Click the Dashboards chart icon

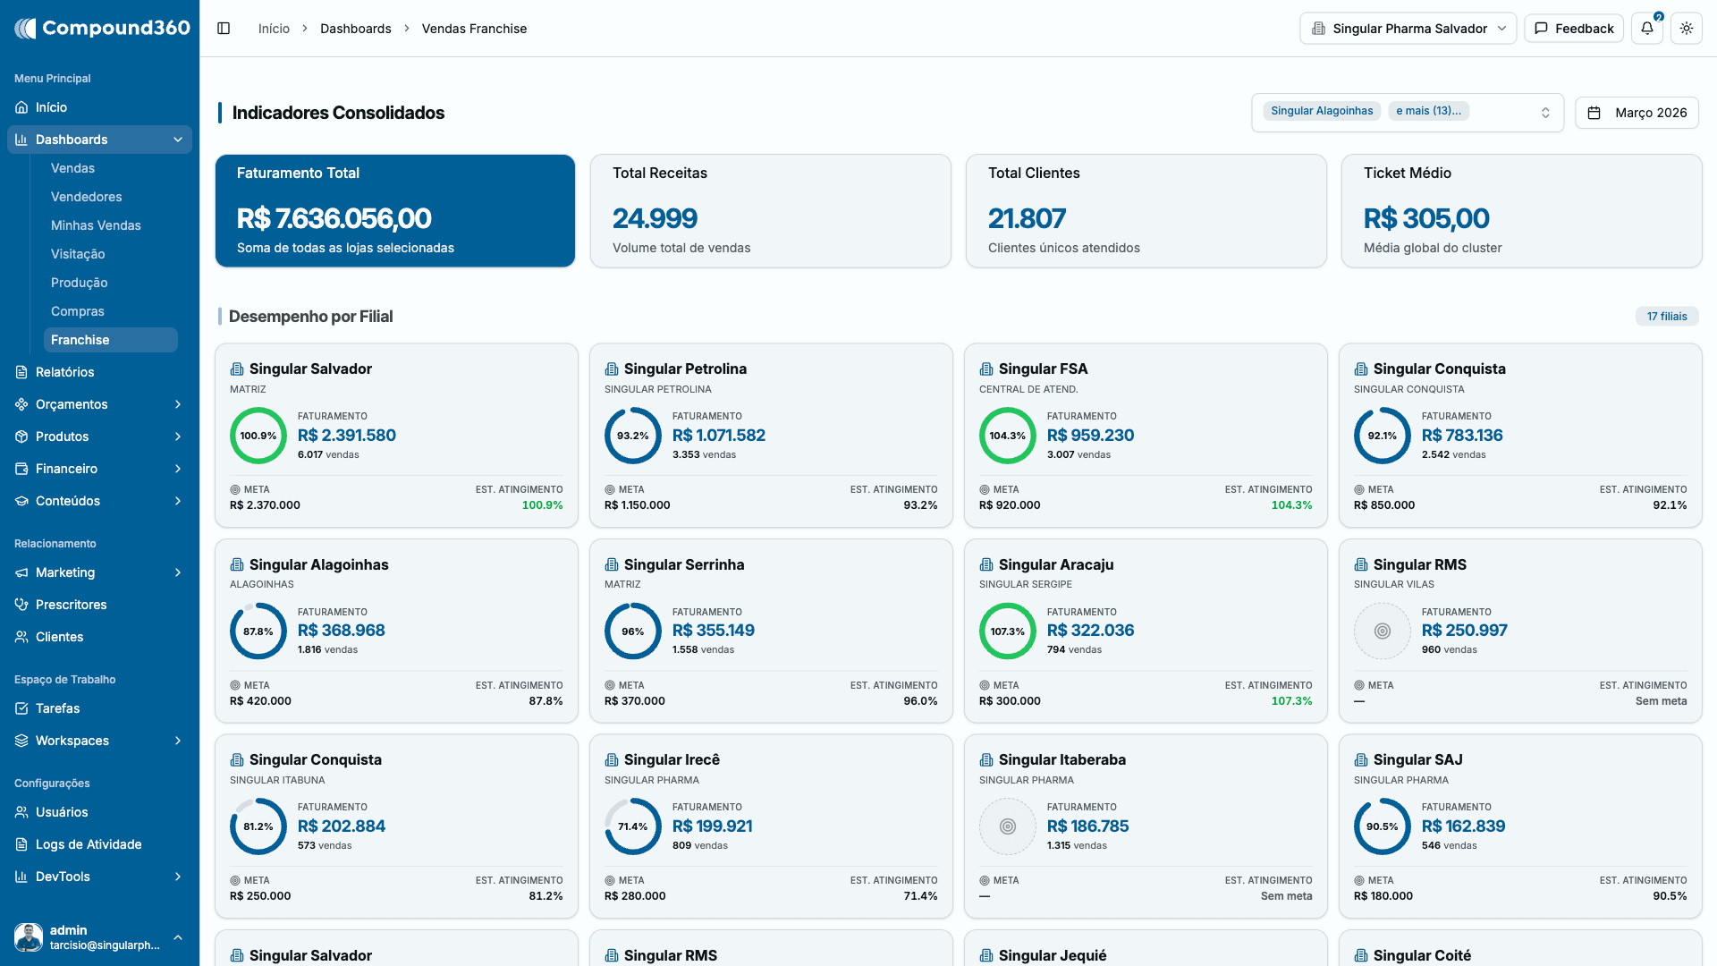21,140
